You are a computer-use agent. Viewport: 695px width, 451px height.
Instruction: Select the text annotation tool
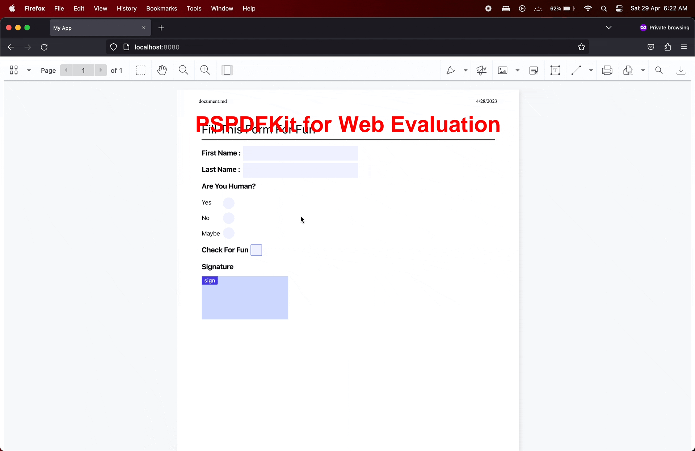click(x=556, y=70)
